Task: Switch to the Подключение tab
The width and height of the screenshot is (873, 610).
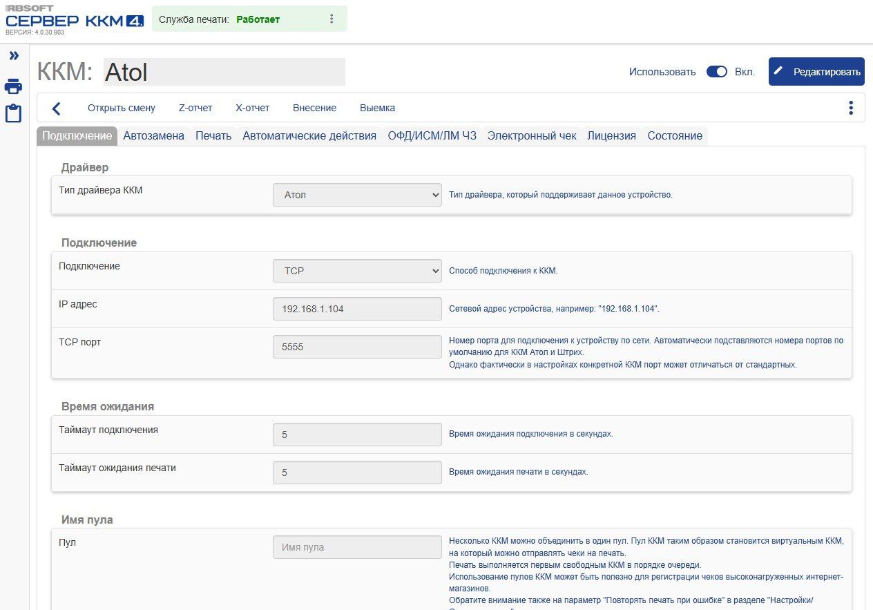Action: (77, 135)
